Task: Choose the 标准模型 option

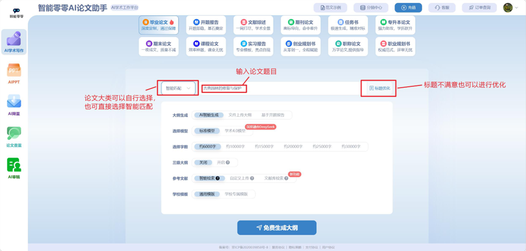Action: 207,131
